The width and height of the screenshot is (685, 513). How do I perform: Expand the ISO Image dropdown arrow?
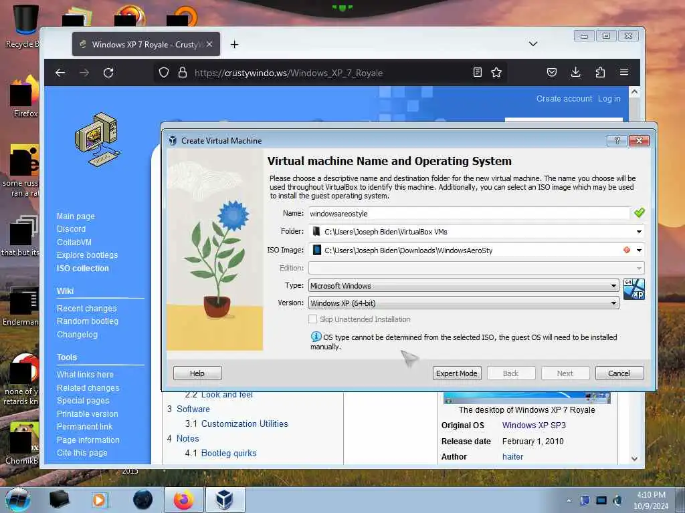[x=639, y=250]
